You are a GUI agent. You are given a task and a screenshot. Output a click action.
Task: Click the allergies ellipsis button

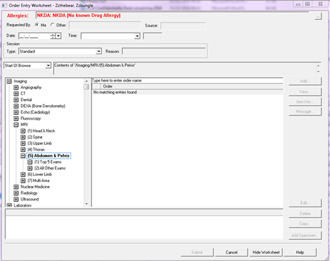coord(318,16)
